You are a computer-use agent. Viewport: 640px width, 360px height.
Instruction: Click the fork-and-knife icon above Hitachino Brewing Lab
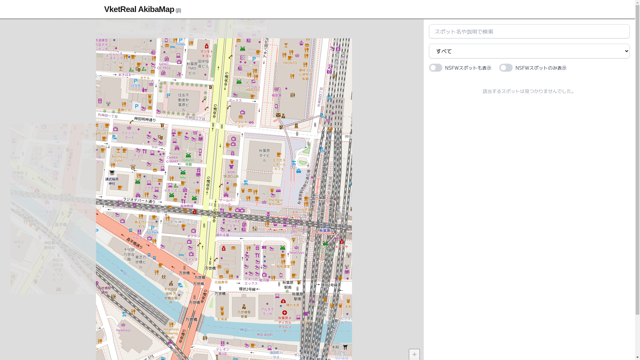click(171, 324)
